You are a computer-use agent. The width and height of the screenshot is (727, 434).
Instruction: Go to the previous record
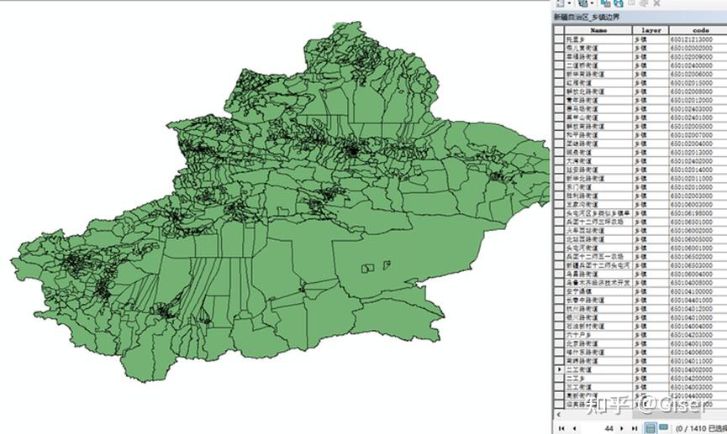[x=575, y=428]
